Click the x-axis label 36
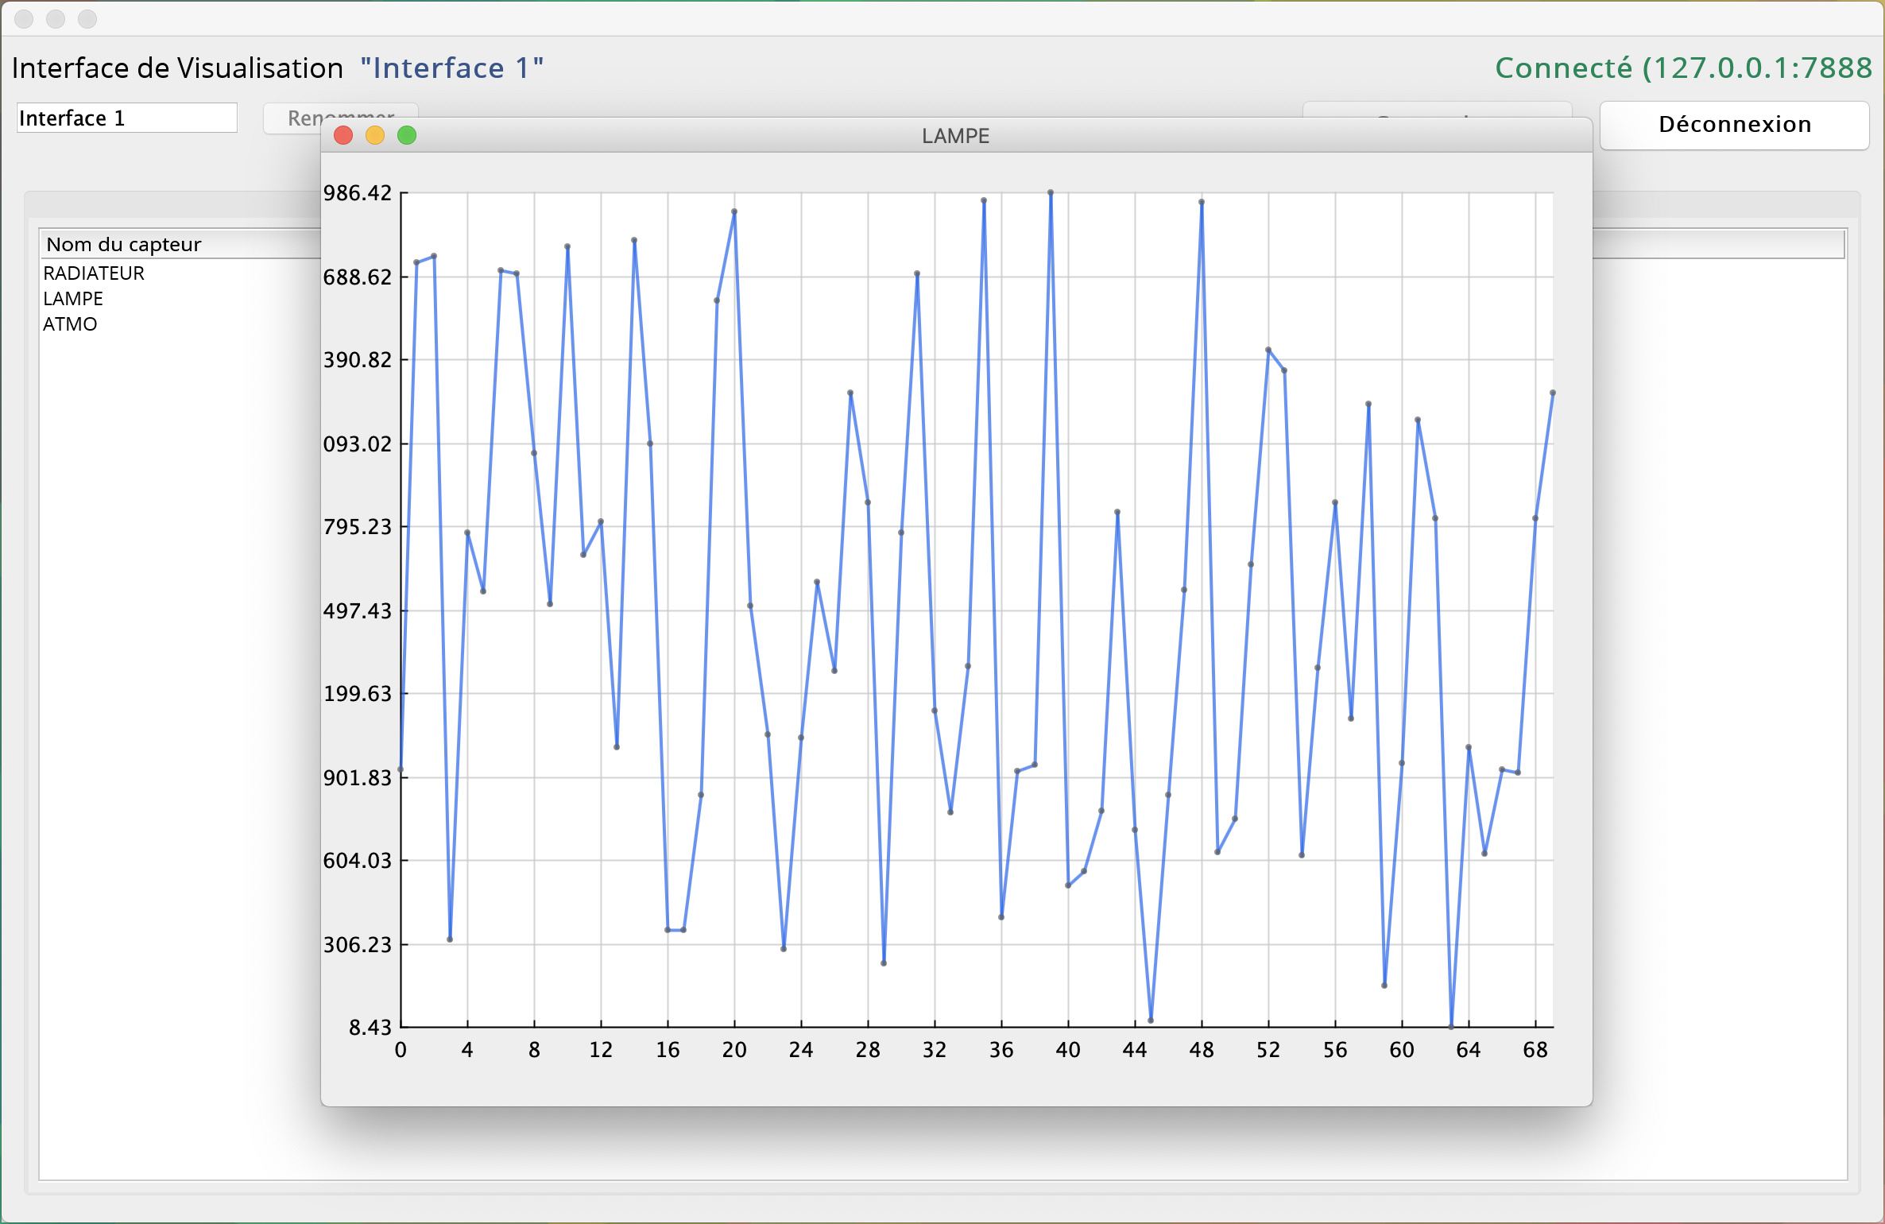1885x1224 pixels. tap(1001, 1050)
